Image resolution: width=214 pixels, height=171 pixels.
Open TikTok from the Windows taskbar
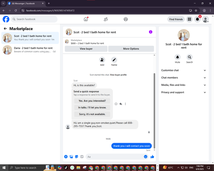point(66,168)
